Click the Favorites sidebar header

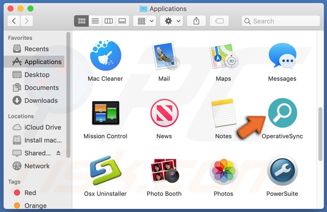20,38
